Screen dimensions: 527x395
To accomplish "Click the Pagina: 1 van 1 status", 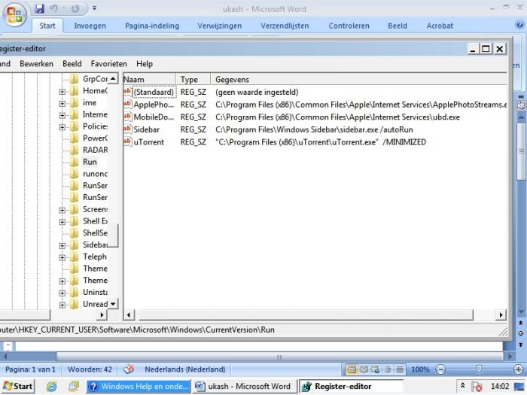I will (x=30, y=369).
